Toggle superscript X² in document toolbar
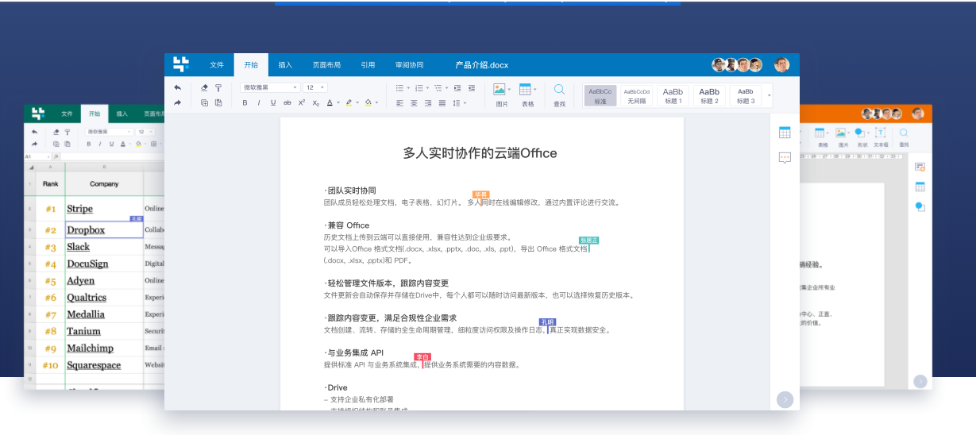976x435 pixels. 302,102
